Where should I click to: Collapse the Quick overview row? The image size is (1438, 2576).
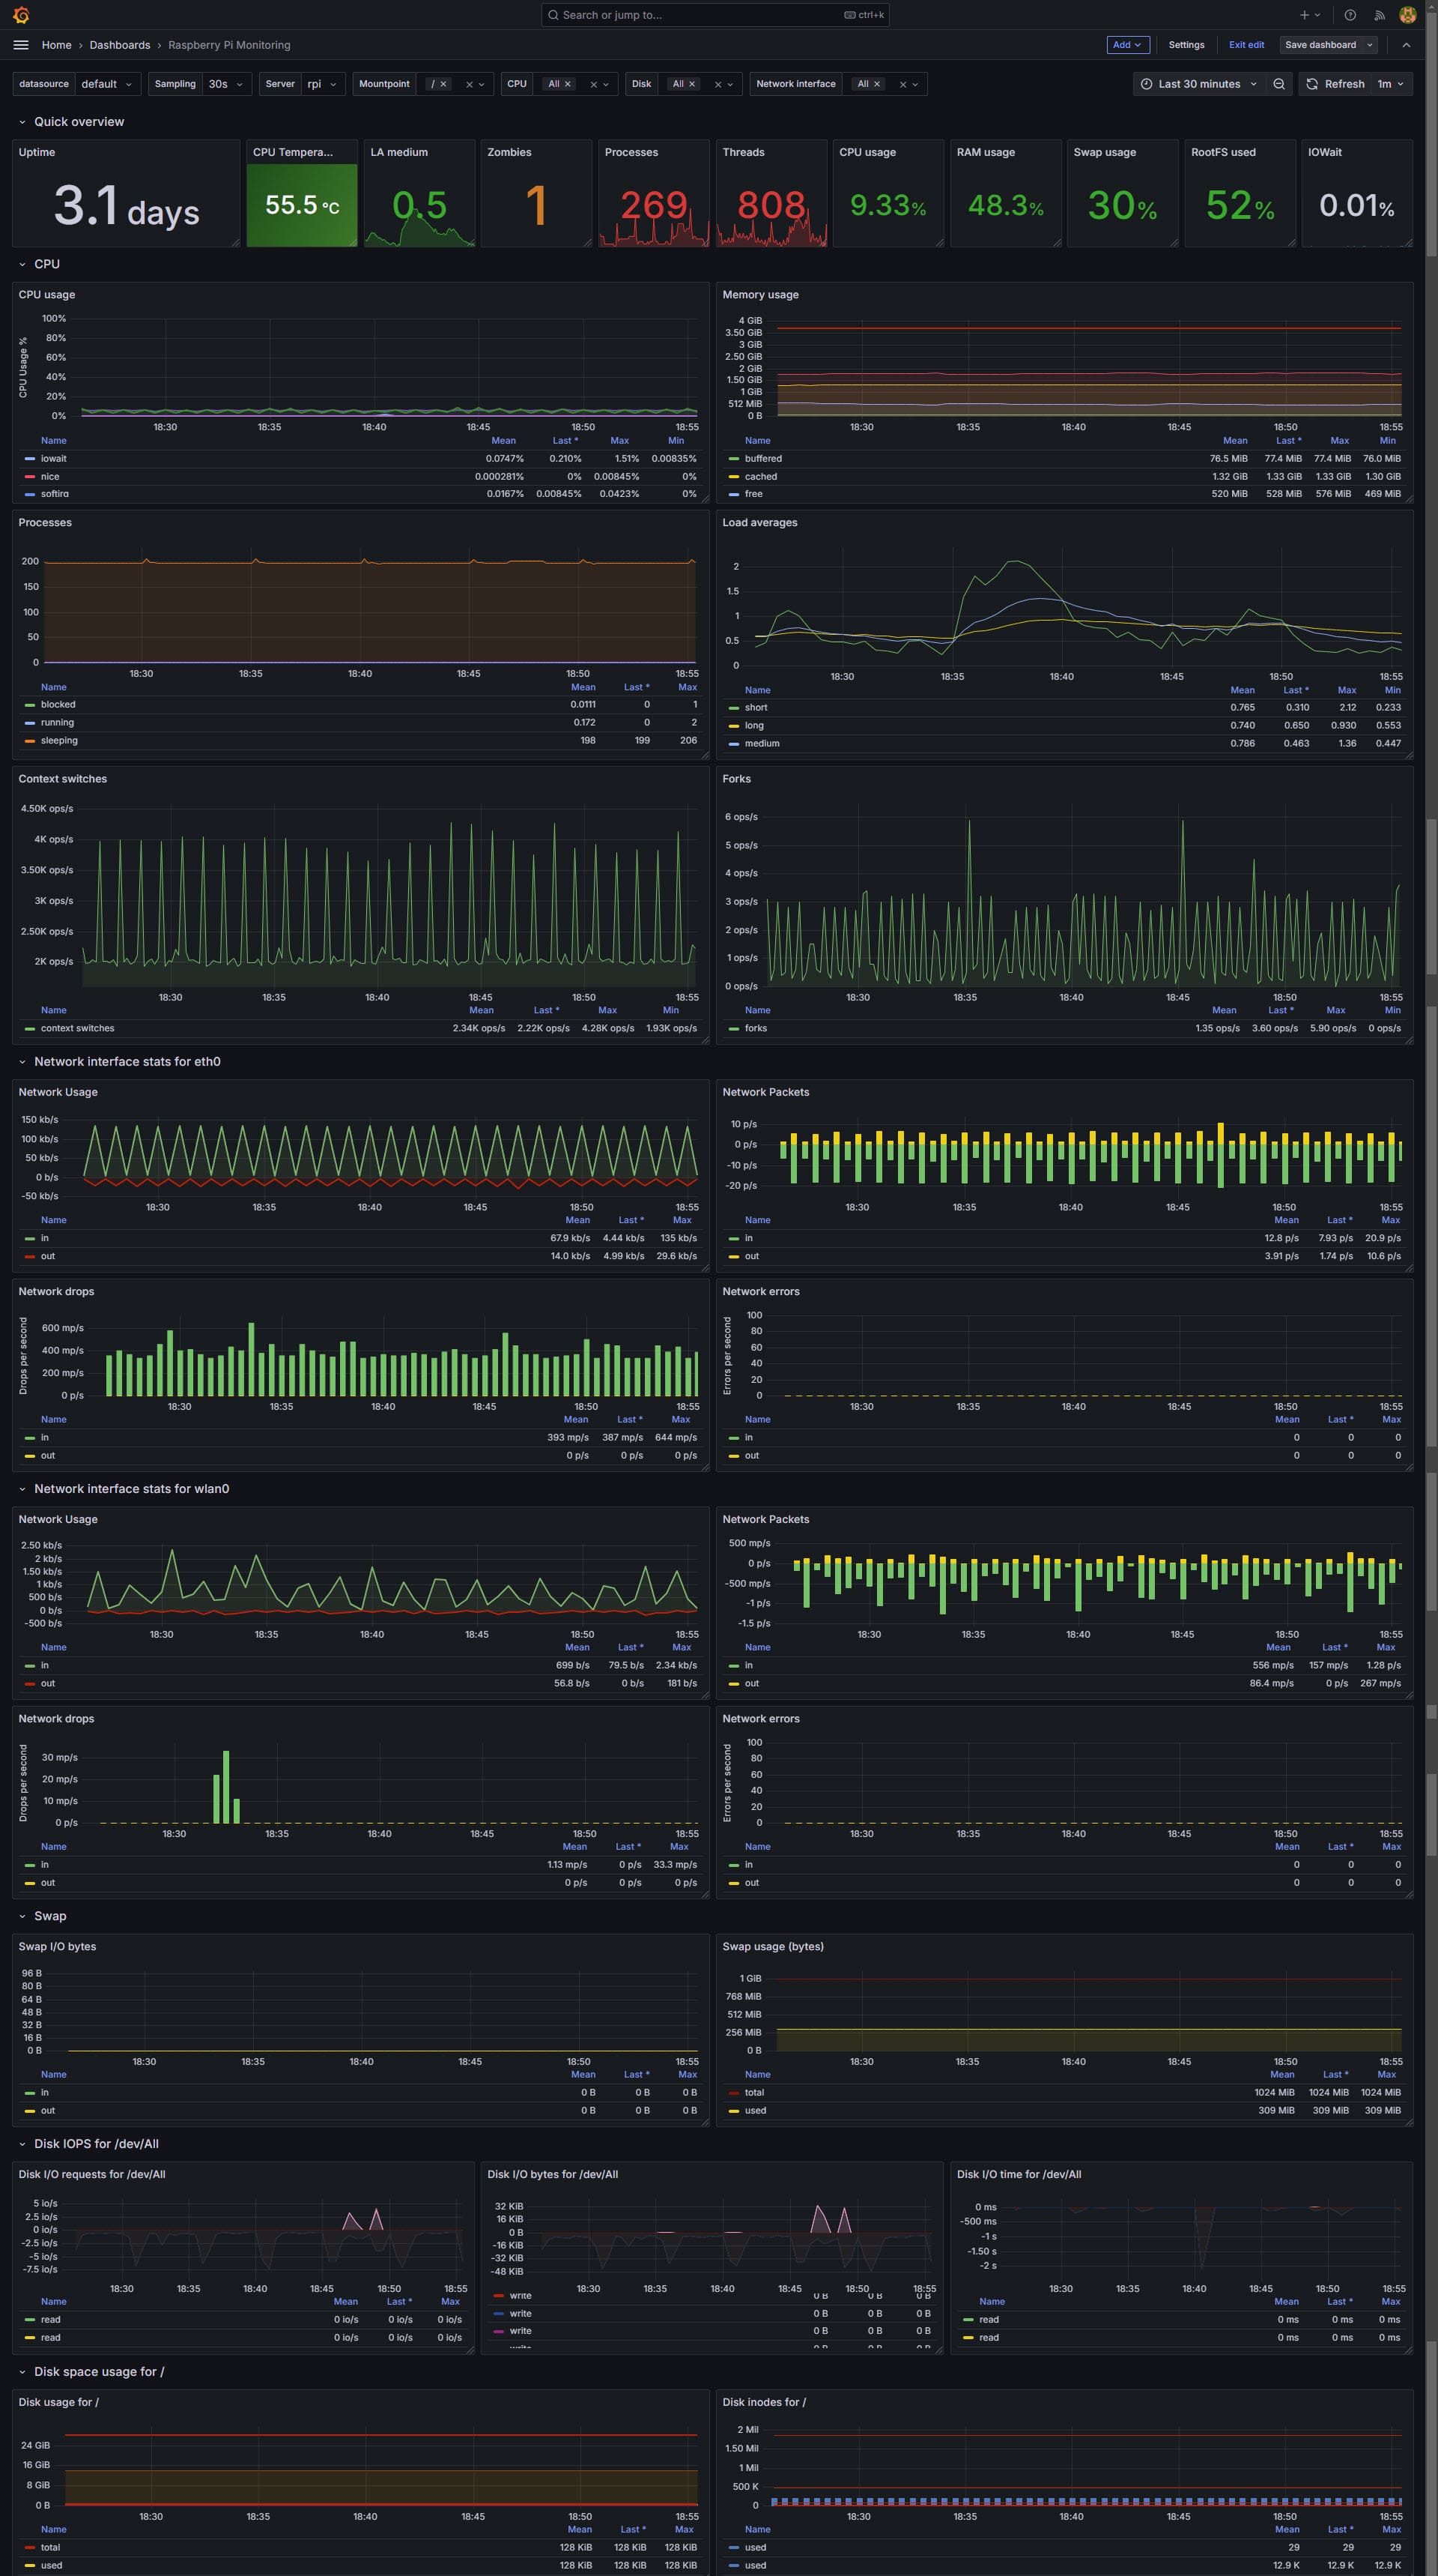22,122
